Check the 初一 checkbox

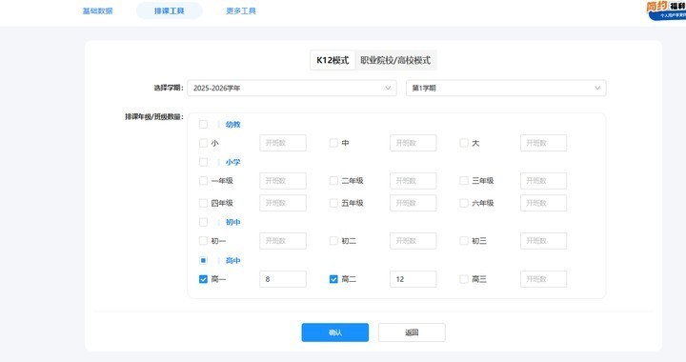point(203,241)
